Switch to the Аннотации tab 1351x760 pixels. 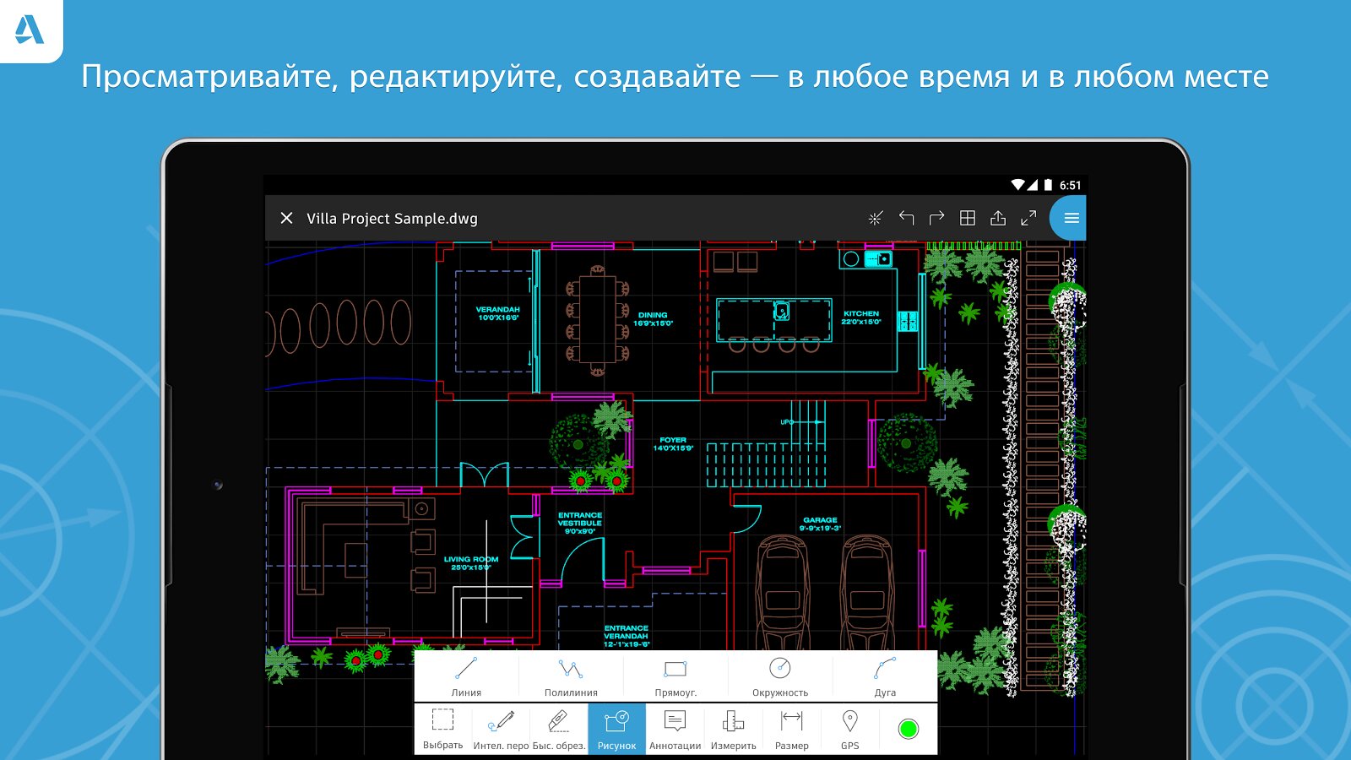[x=675, y=729]
